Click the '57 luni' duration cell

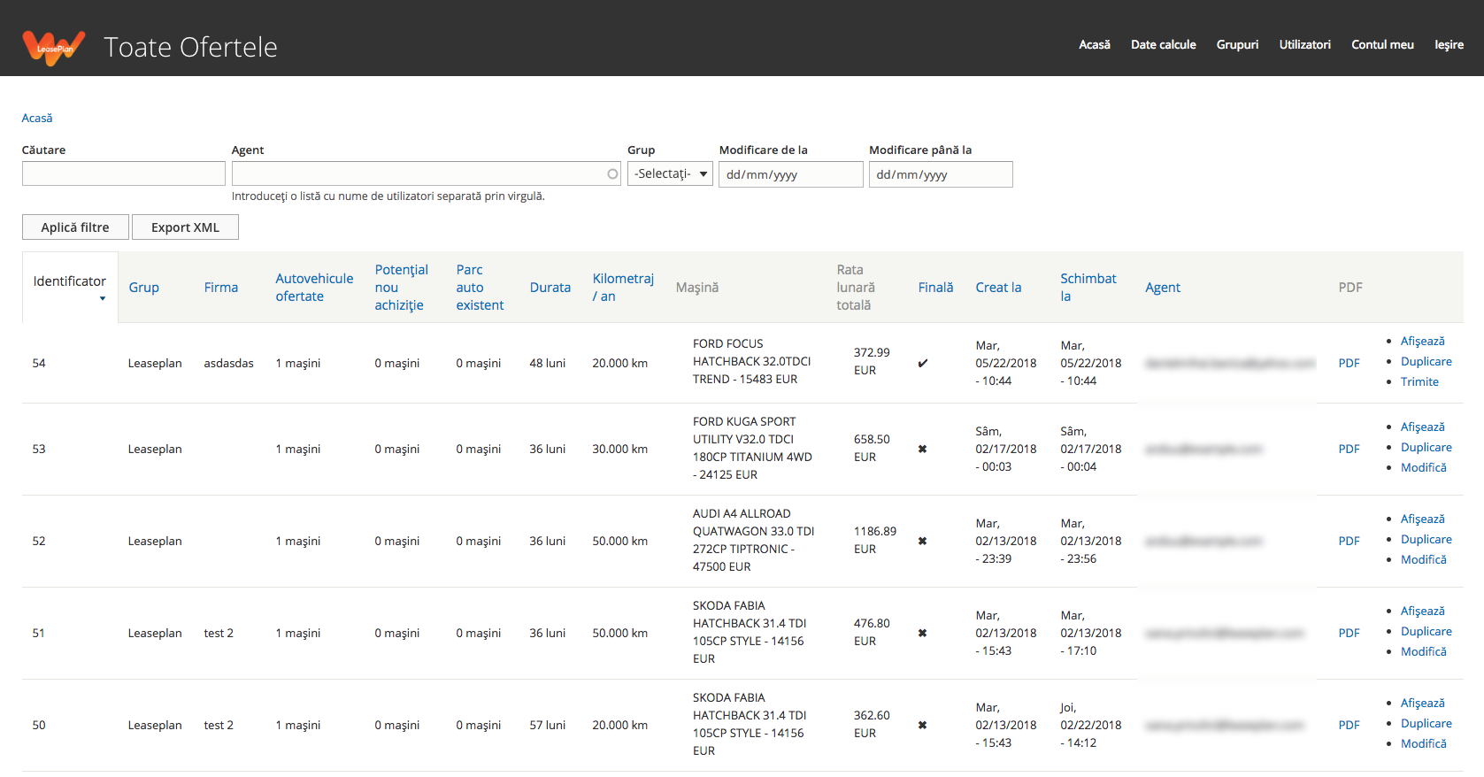click(547, 725)
